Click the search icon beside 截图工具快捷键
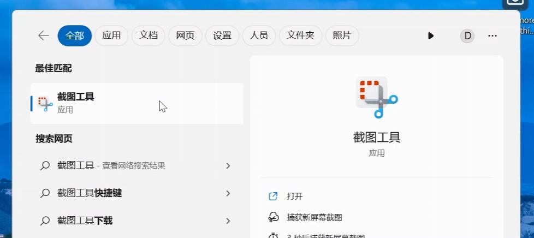 click(x=45, y=194)
